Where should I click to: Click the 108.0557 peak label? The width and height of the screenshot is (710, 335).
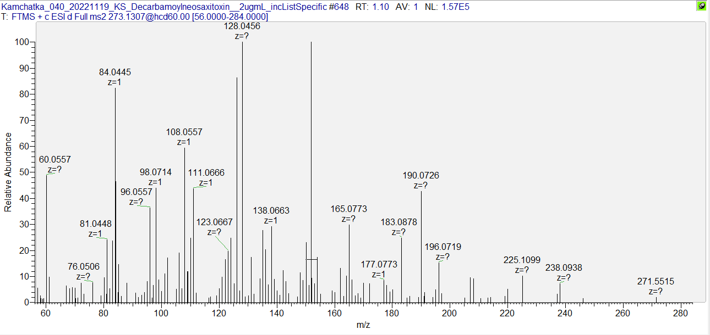click(184, 132)
